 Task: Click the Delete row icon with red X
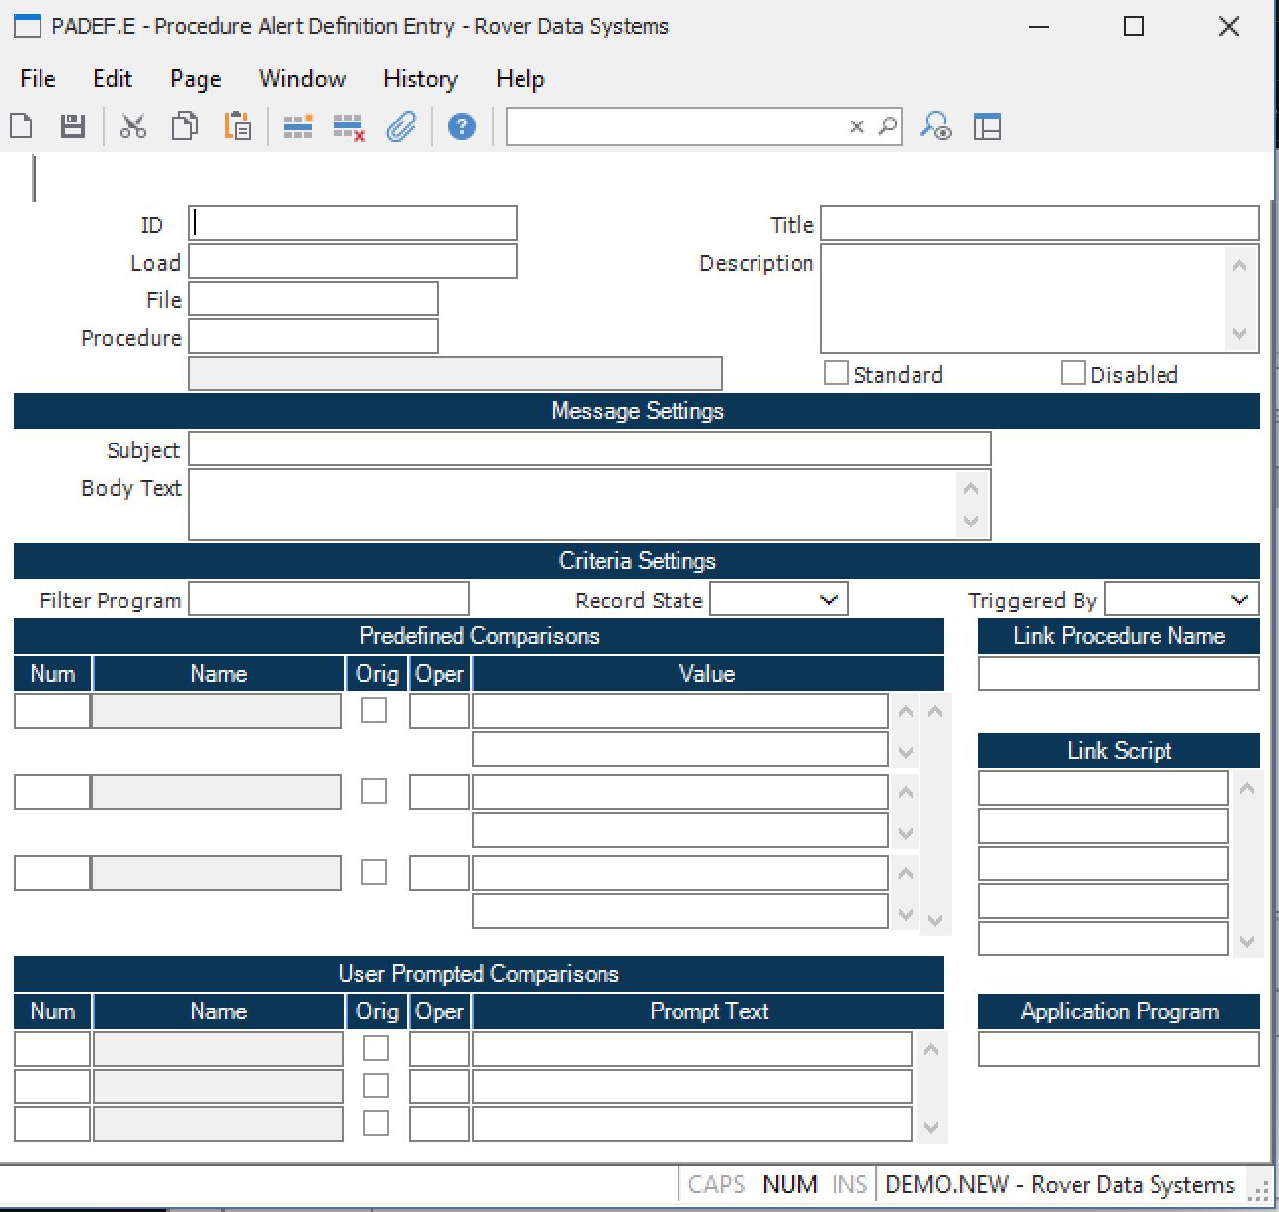pos(349,126)
